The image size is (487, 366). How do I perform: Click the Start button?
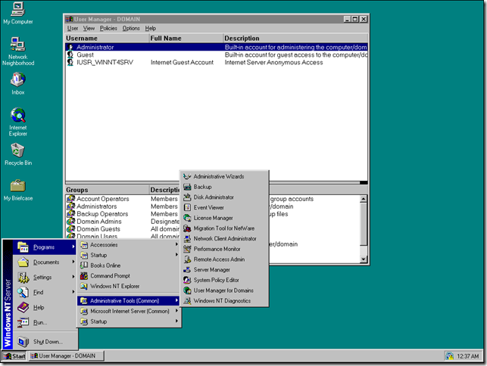coord(14,356)
